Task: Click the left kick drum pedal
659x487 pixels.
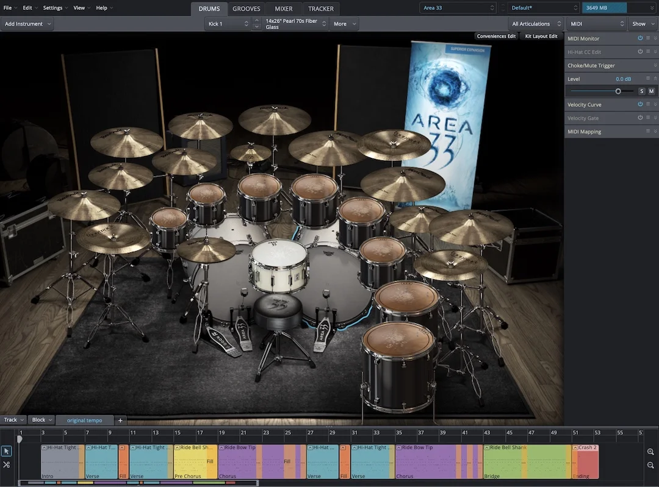Action: [x=243, y=334]
